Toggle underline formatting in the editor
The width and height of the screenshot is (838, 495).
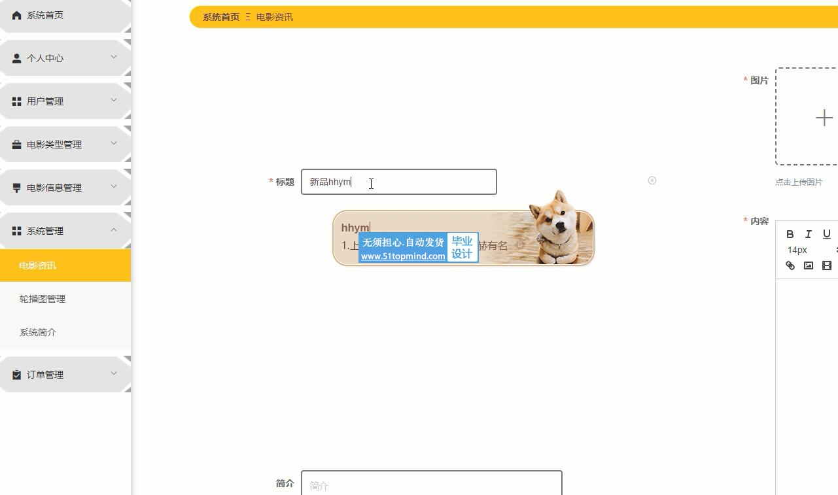click(827, 234)
